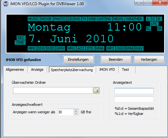168x138 pixels.
Task: Click 'Montag' on the VFD display
Action: (x=49, y=28)
